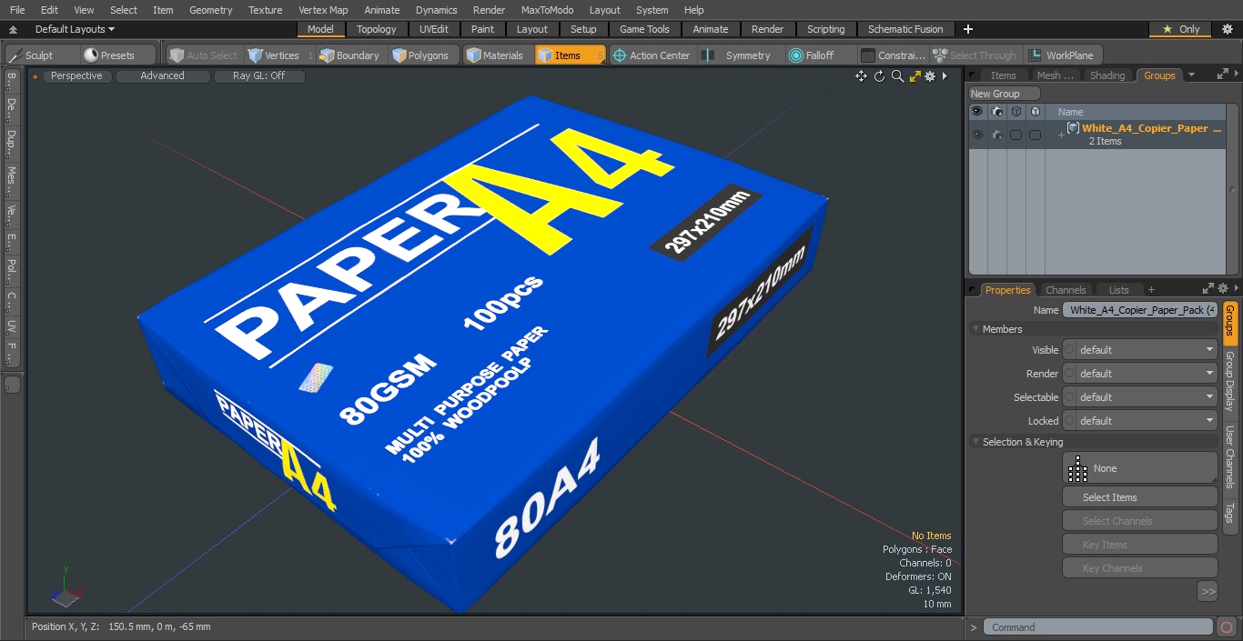Click the eye column header
The height and width of the screenshot is (641, 1243).
pos(977,111)
